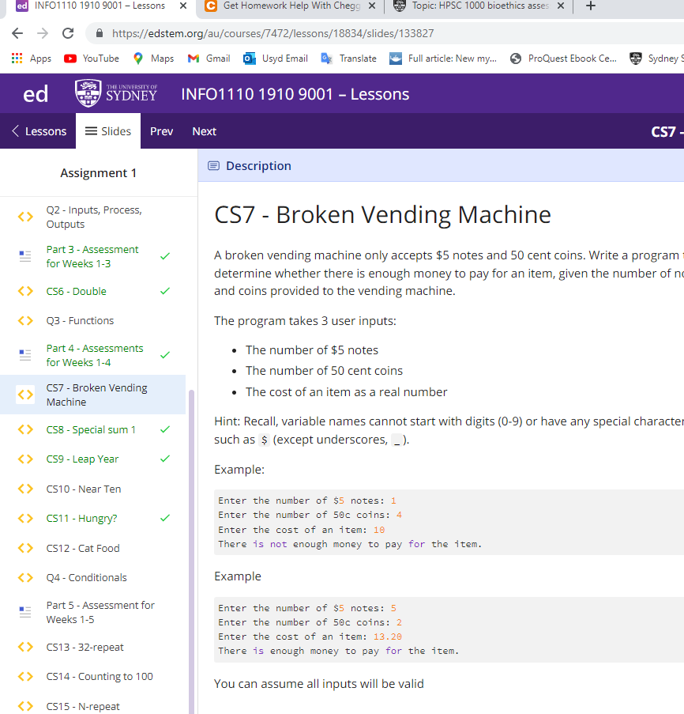
Task: Click the browser forward arrow
Action: [43, 33]
